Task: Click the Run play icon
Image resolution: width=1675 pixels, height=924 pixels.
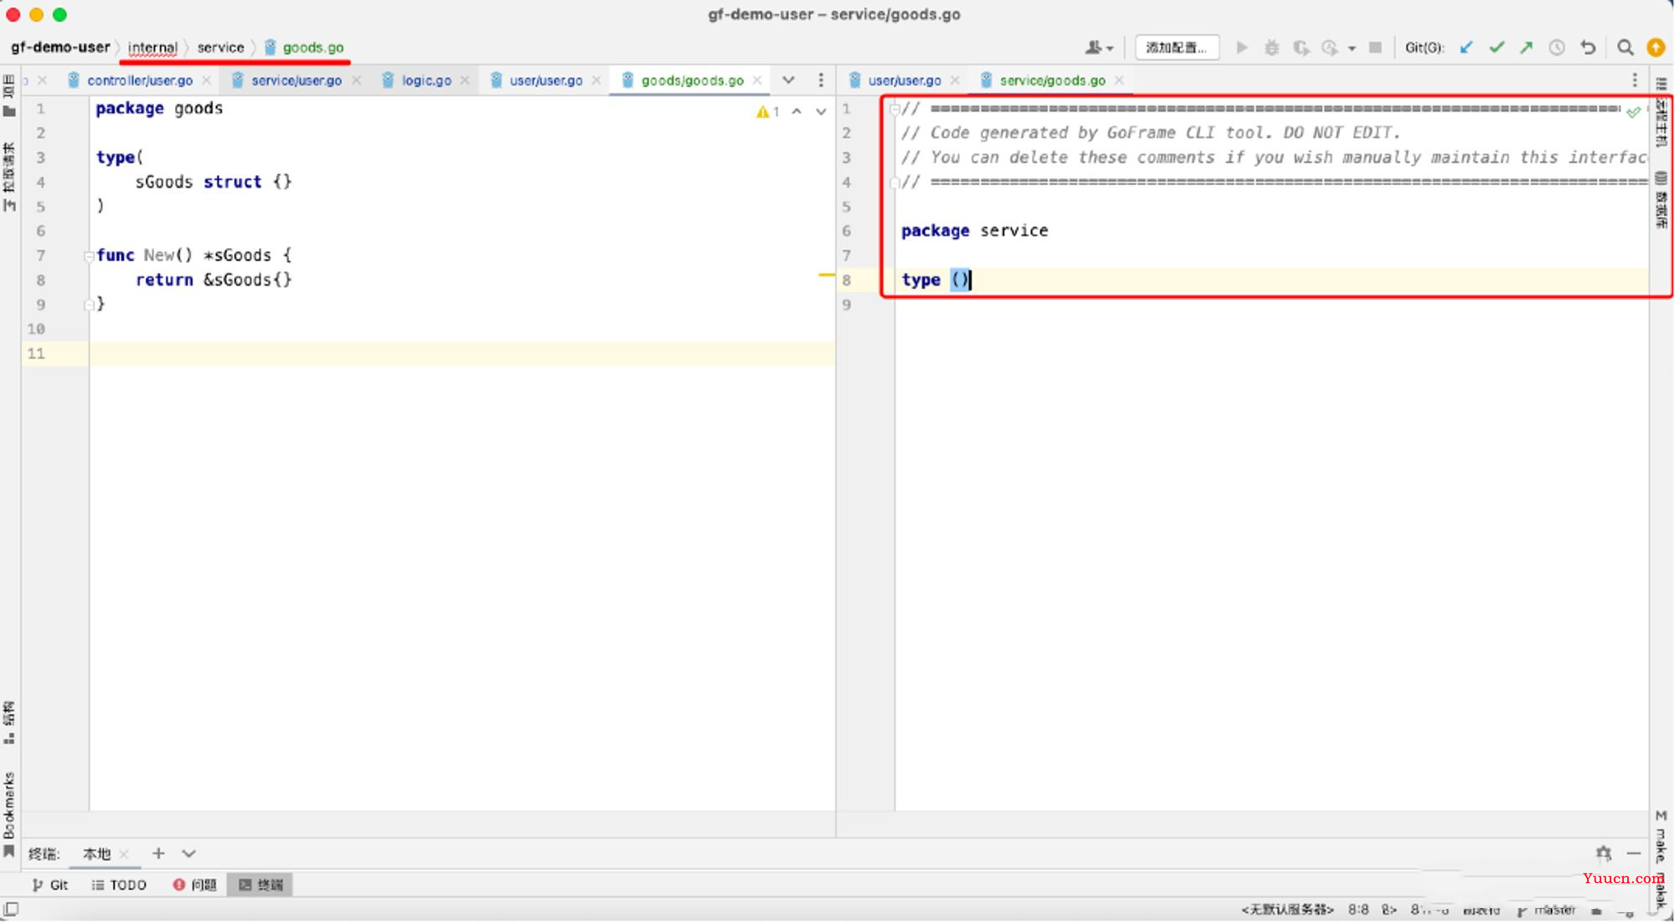Action: click(1242, 48)
